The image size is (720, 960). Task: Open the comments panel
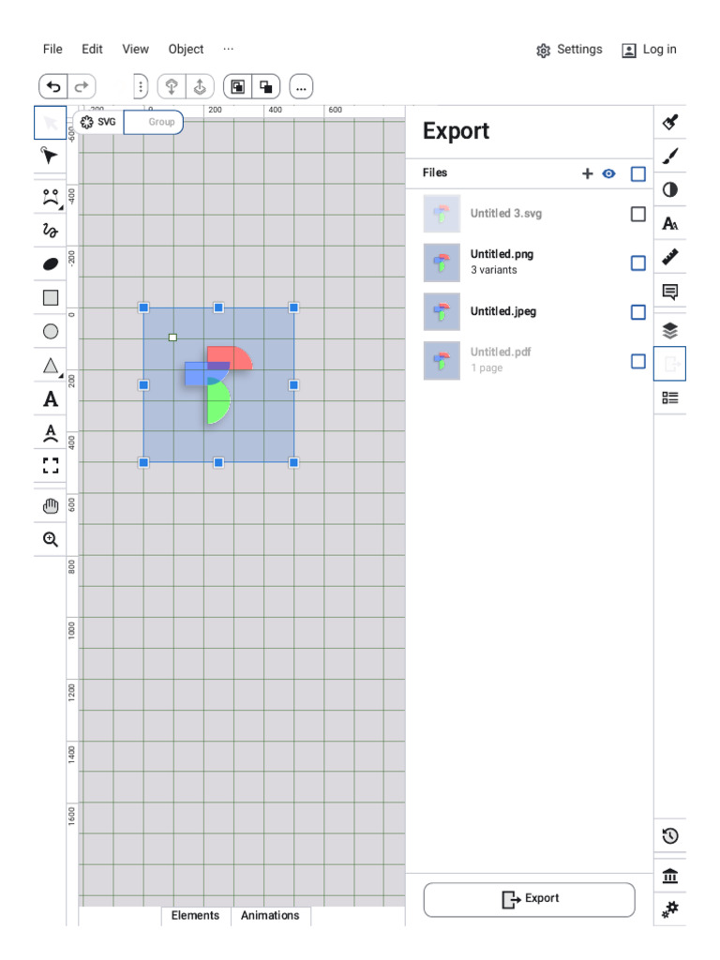coord(669,292)
